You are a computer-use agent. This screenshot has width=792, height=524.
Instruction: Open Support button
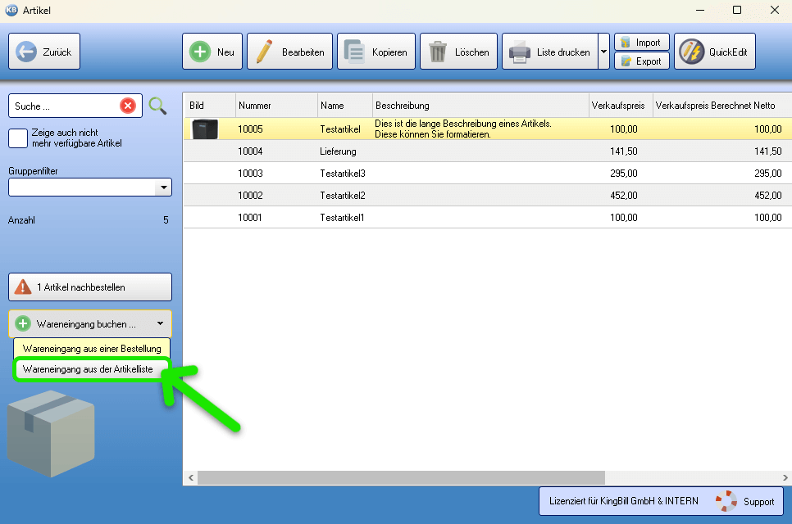(x=743, y=501)
